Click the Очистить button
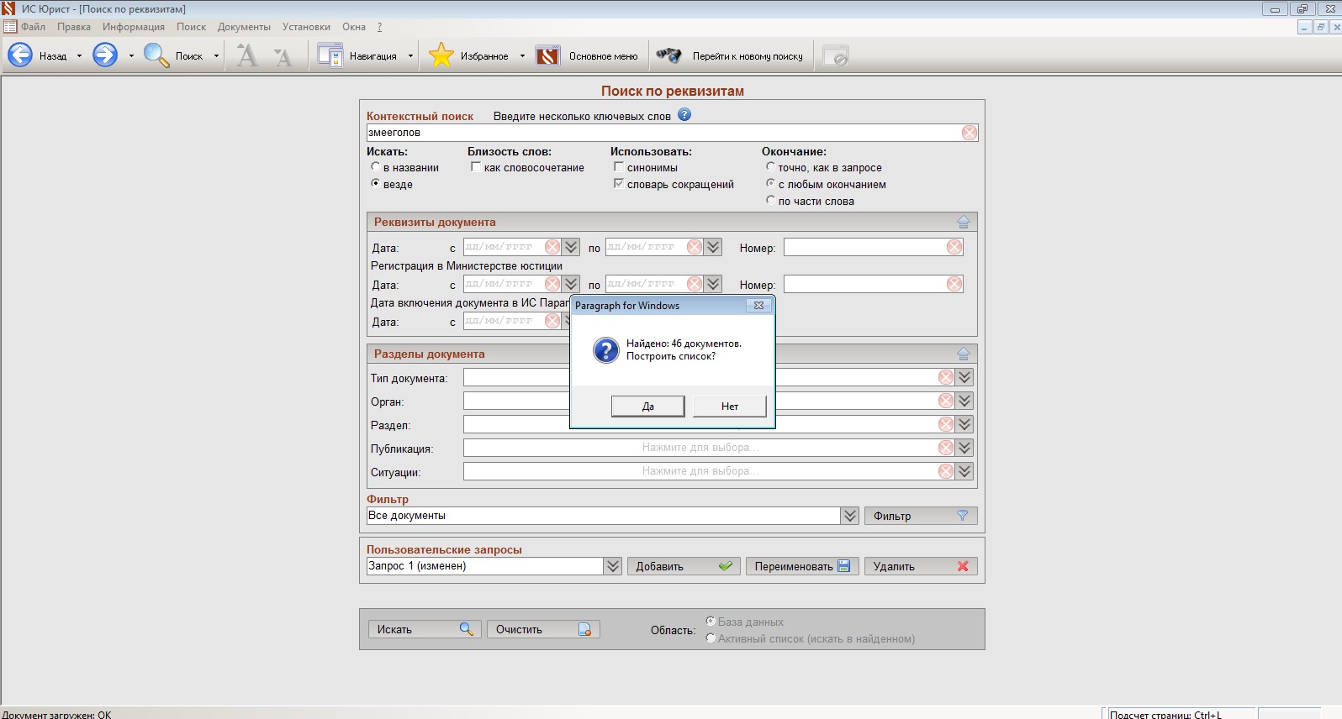This screenshot has height=719, width=1342. 543,629
